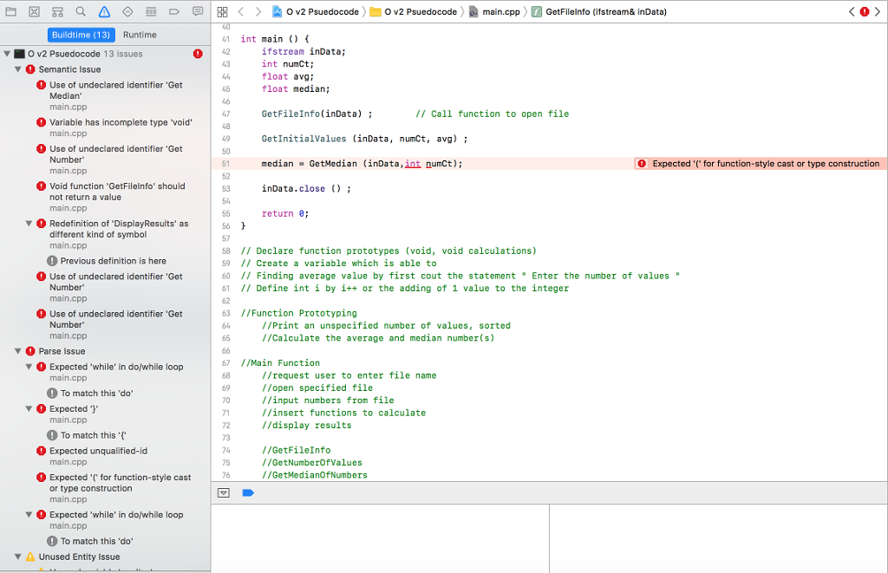The image size is (888, 573).
Task: Collapse the debug area with the disclosure control
Action: pos(224,492)
